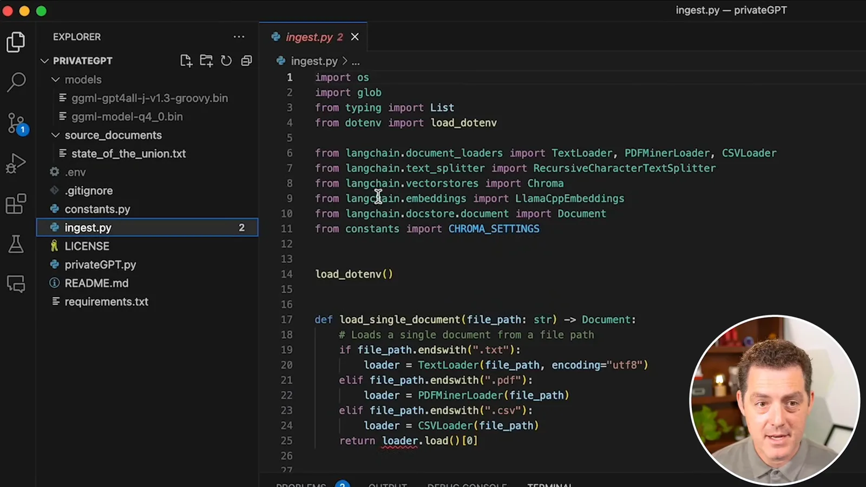Viewport: 866px width, 487px height.
Task: Open Source Control view with 1 badge
Action: [x=17, y=123]
